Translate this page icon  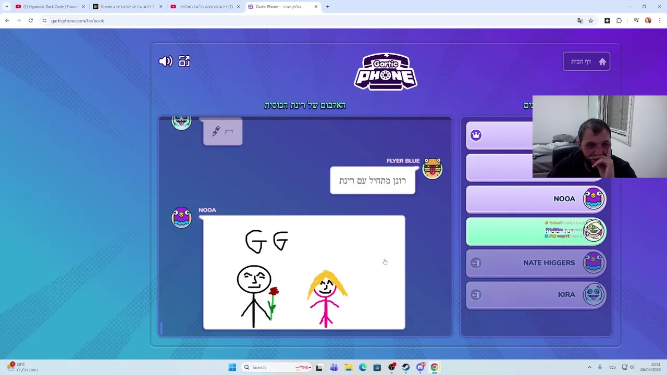point(580,21)
